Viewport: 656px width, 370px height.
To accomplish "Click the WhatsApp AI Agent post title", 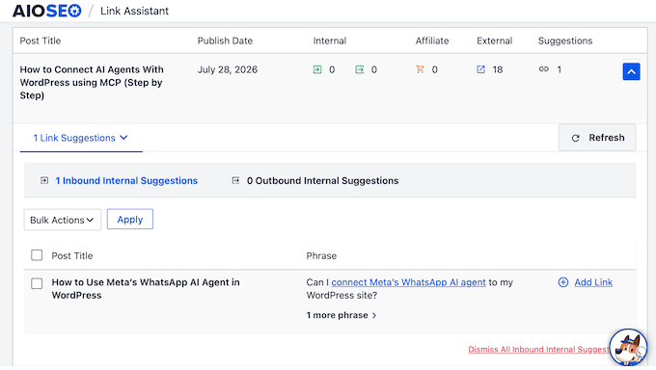I will (x=146, y=289).
